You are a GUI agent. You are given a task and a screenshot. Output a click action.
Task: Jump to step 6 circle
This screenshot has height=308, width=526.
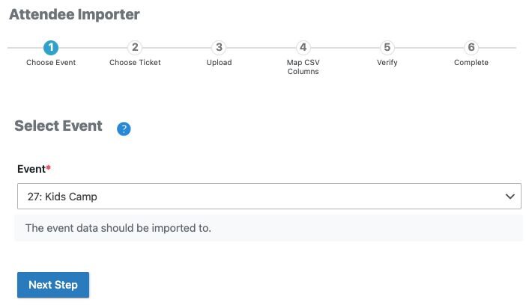[471, 48]
